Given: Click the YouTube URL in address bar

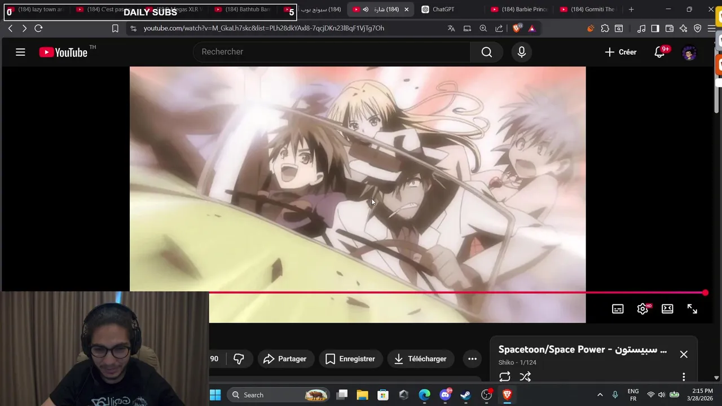Looking at the screenshot, I should coord(264,28).
